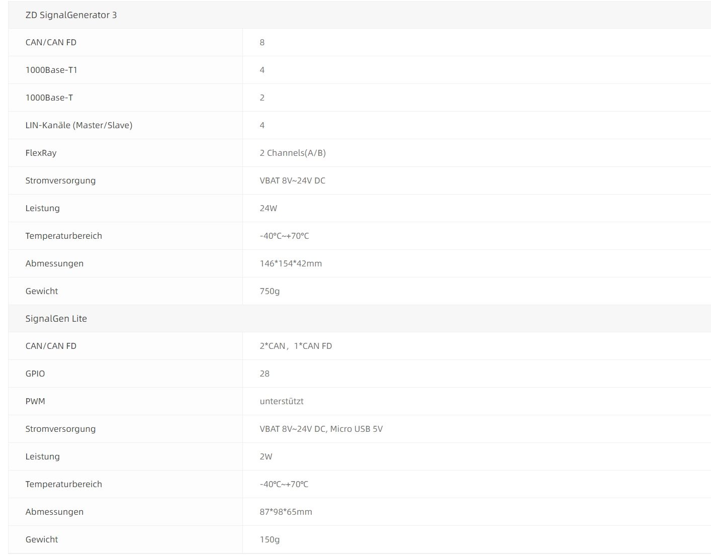Screen dimensions: 711x557
Task: Select the 2*CAN, 1*CAN FD value
Action: [x=296, y=346]
